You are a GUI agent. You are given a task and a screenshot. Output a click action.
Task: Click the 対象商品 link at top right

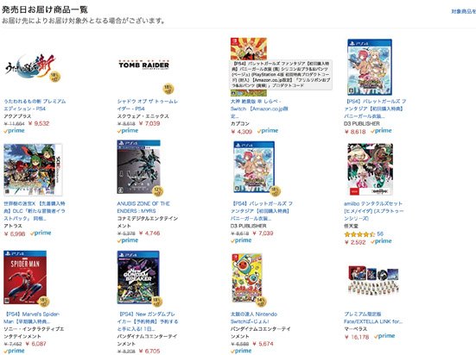464,11
